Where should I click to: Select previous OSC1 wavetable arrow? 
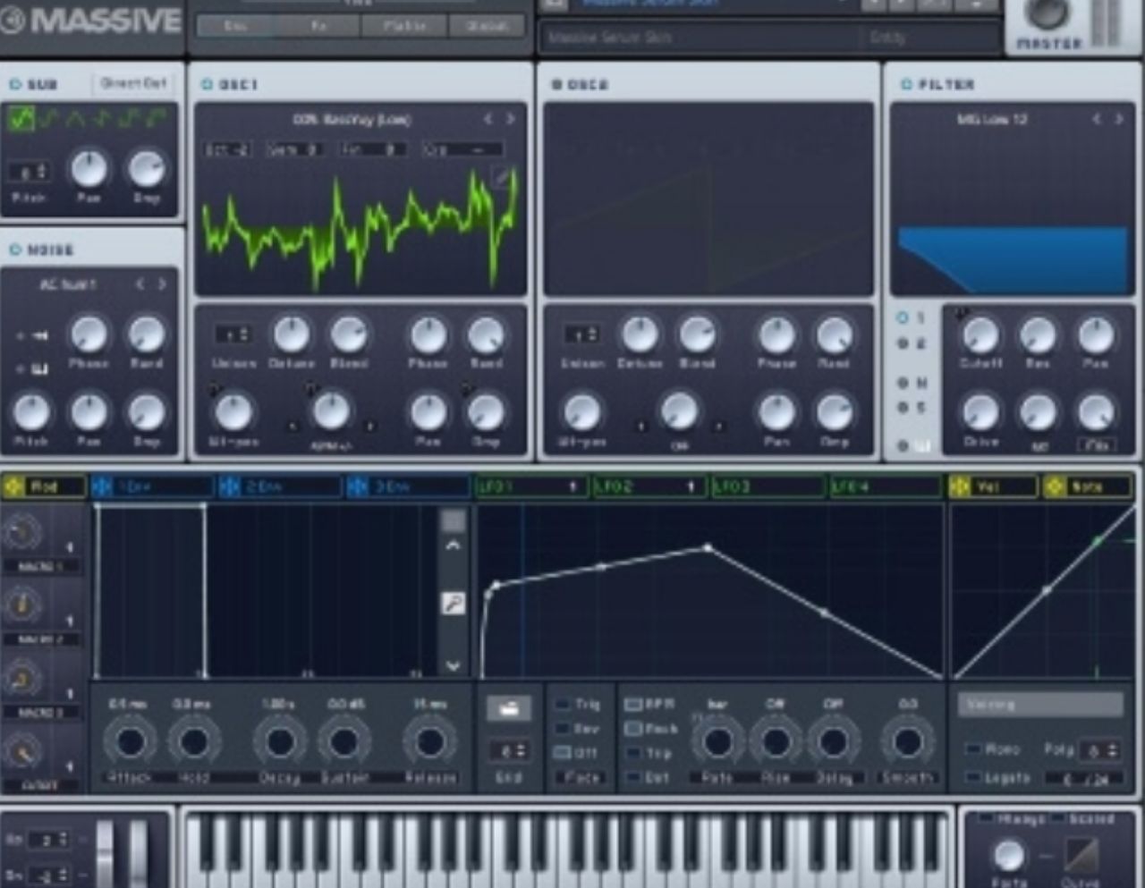(x=488, y=119)
